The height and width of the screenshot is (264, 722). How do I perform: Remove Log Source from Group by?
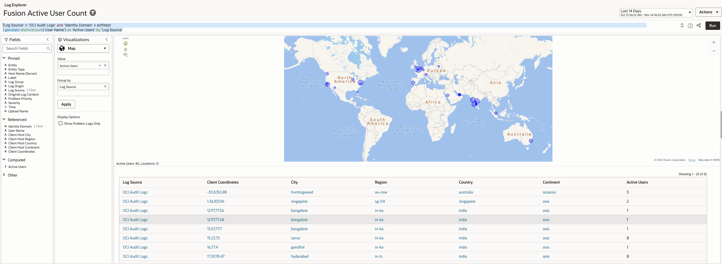[105, 86]
